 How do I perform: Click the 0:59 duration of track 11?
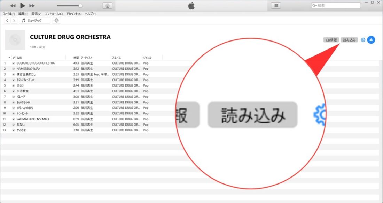[76, 119]
